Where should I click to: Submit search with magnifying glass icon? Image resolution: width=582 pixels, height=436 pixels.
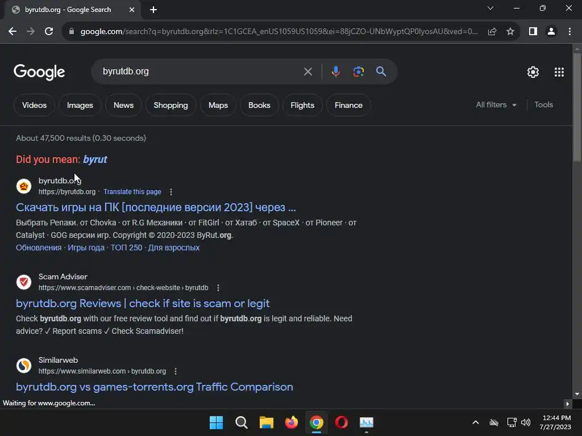(x=381, y=72)
